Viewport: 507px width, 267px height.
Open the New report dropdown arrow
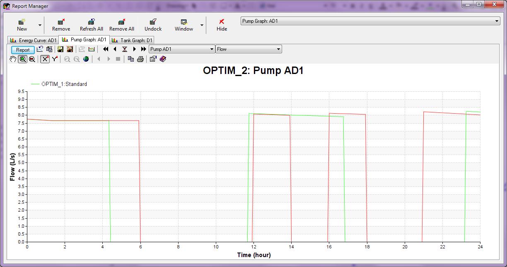pos(40,25)
